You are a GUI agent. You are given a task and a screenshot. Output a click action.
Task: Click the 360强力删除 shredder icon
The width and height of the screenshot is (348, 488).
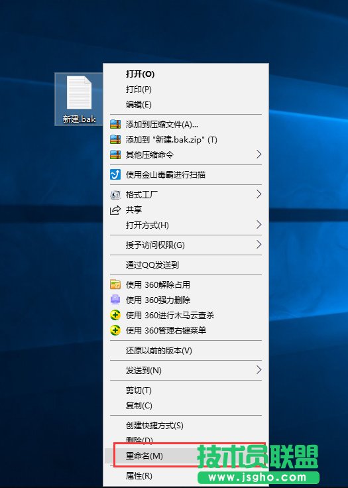[x=115, y=300]
